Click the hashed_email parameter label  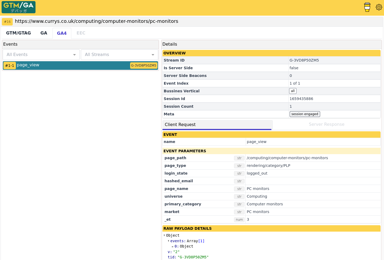179,181
